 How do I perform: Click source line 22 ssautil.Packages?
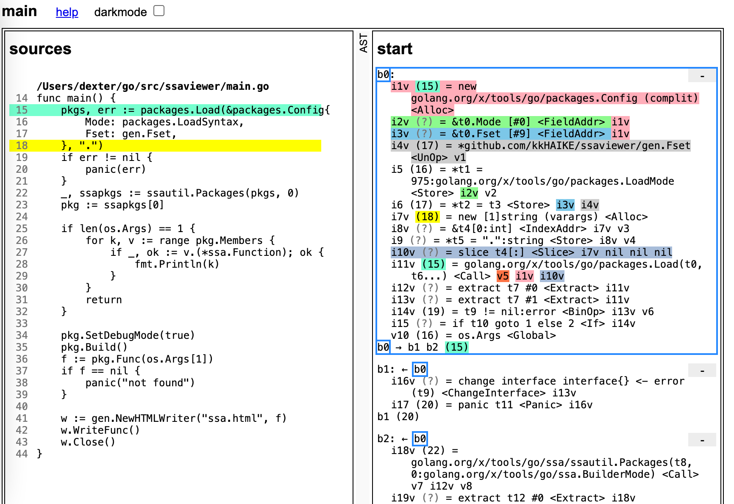click(180, 193)
